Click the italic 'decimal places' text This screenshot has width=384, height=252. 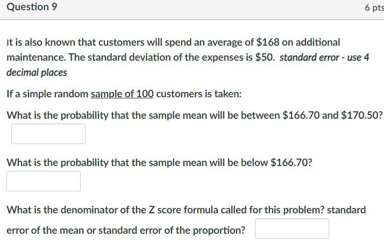(x=37, y=73)
